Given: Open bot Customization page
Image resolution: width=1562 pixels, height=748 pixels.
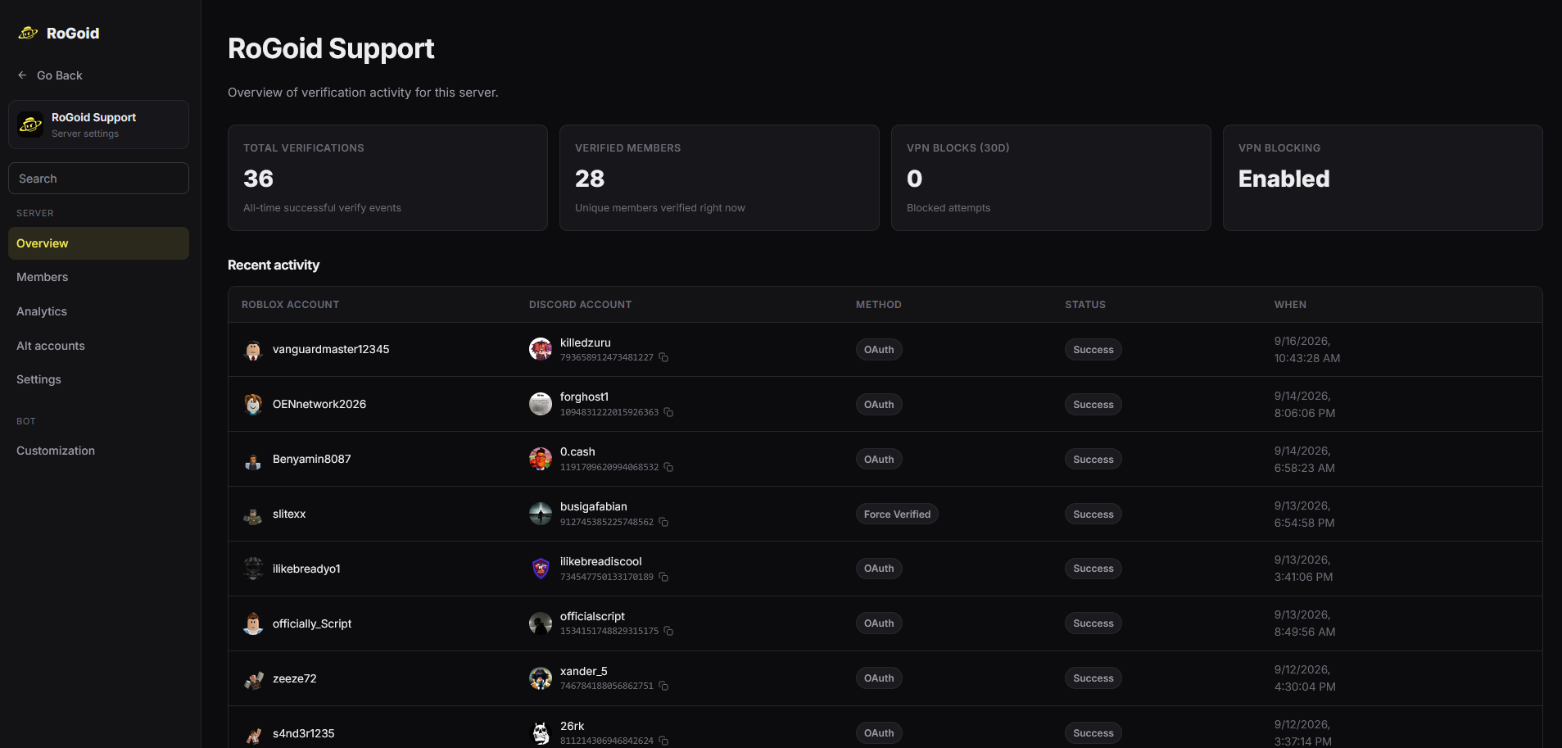Looking at the screenshot, I should 98,451.
